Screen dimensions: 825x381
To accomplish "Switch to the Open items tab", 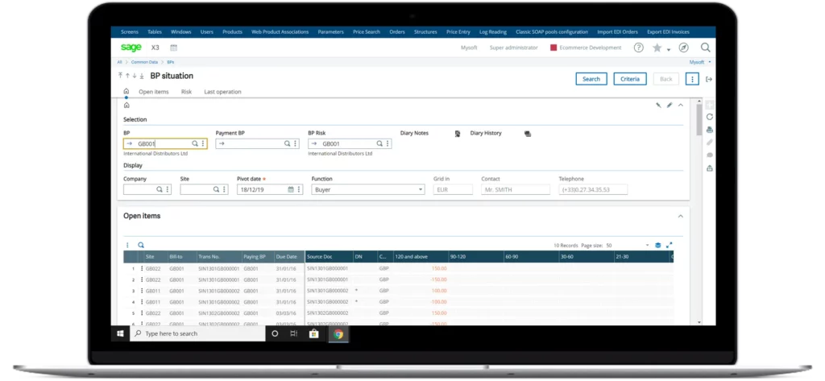I will pos(154,92).
